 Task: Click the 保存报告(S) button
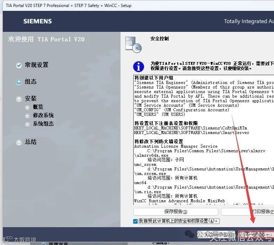coord(176,212)
